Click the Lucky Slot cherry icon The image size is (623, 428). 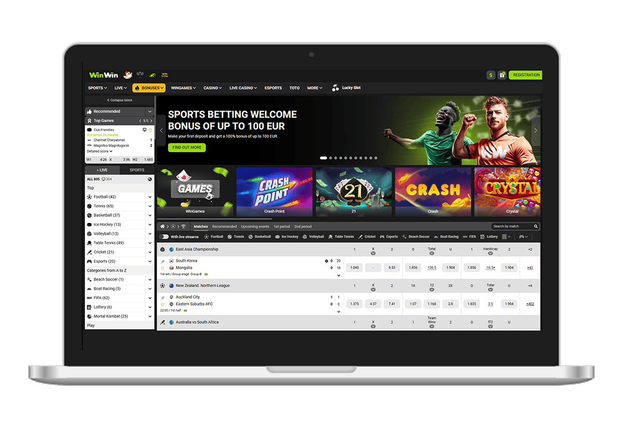[335, 88]
